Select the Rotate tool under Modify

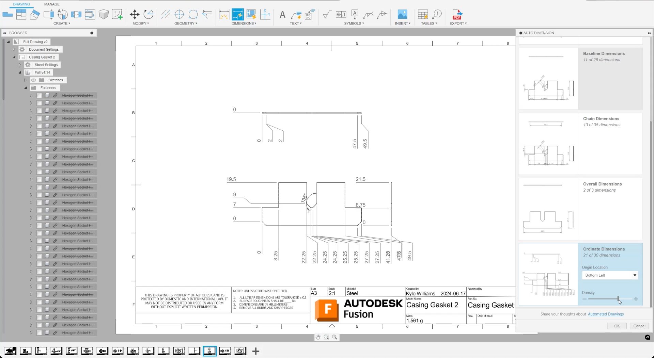[148, 15]
